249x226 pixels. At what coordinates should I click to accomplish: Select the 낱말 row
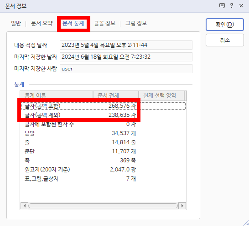[x=104, y=133]
